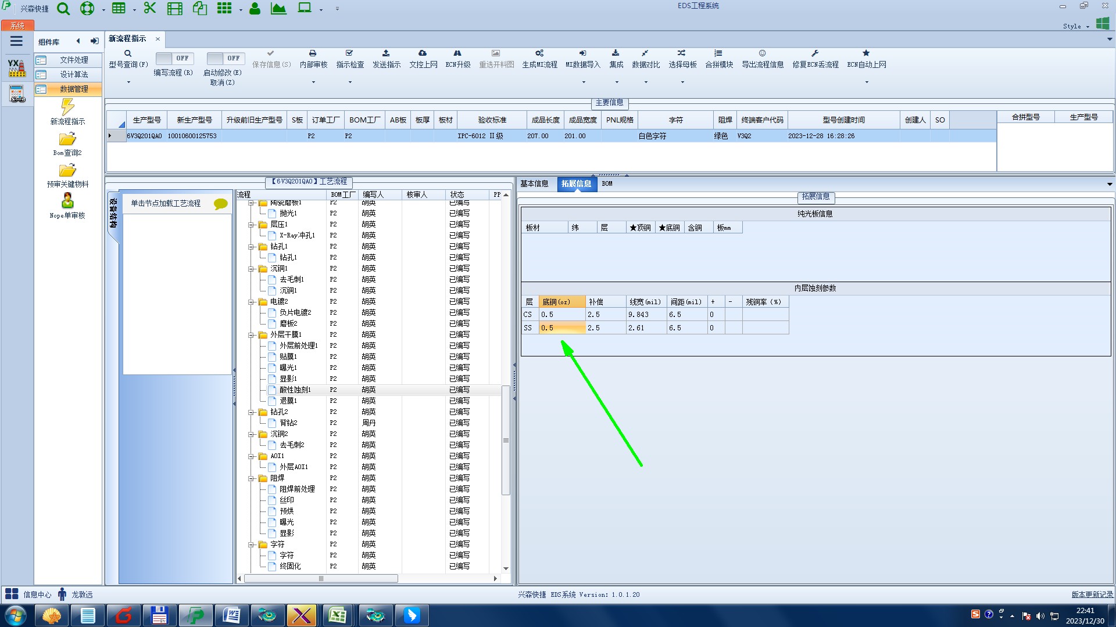
Task: Open 数据管理 in component library
Action: (68, 89)
